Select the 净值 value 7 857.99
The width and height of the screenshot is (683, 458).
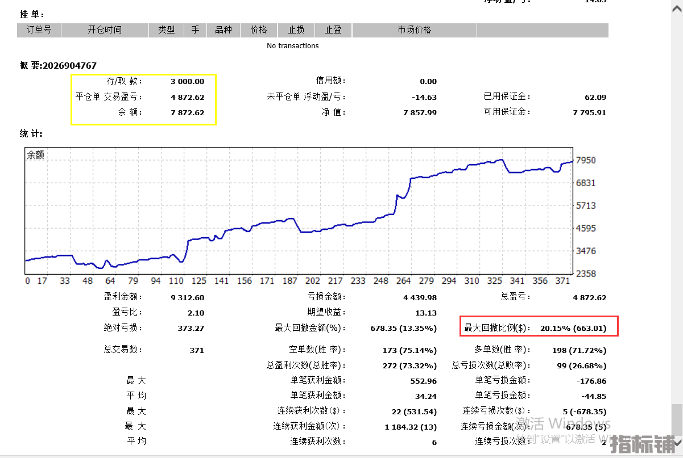(x=420, y=112)
